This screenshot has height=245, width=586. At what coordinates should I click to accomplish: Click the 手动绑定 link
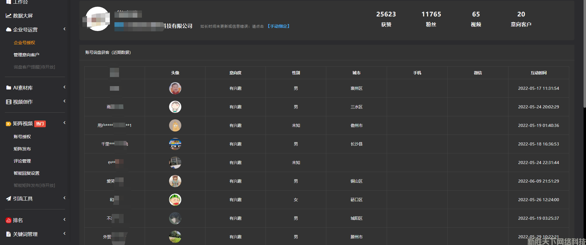tap(279, 26)
